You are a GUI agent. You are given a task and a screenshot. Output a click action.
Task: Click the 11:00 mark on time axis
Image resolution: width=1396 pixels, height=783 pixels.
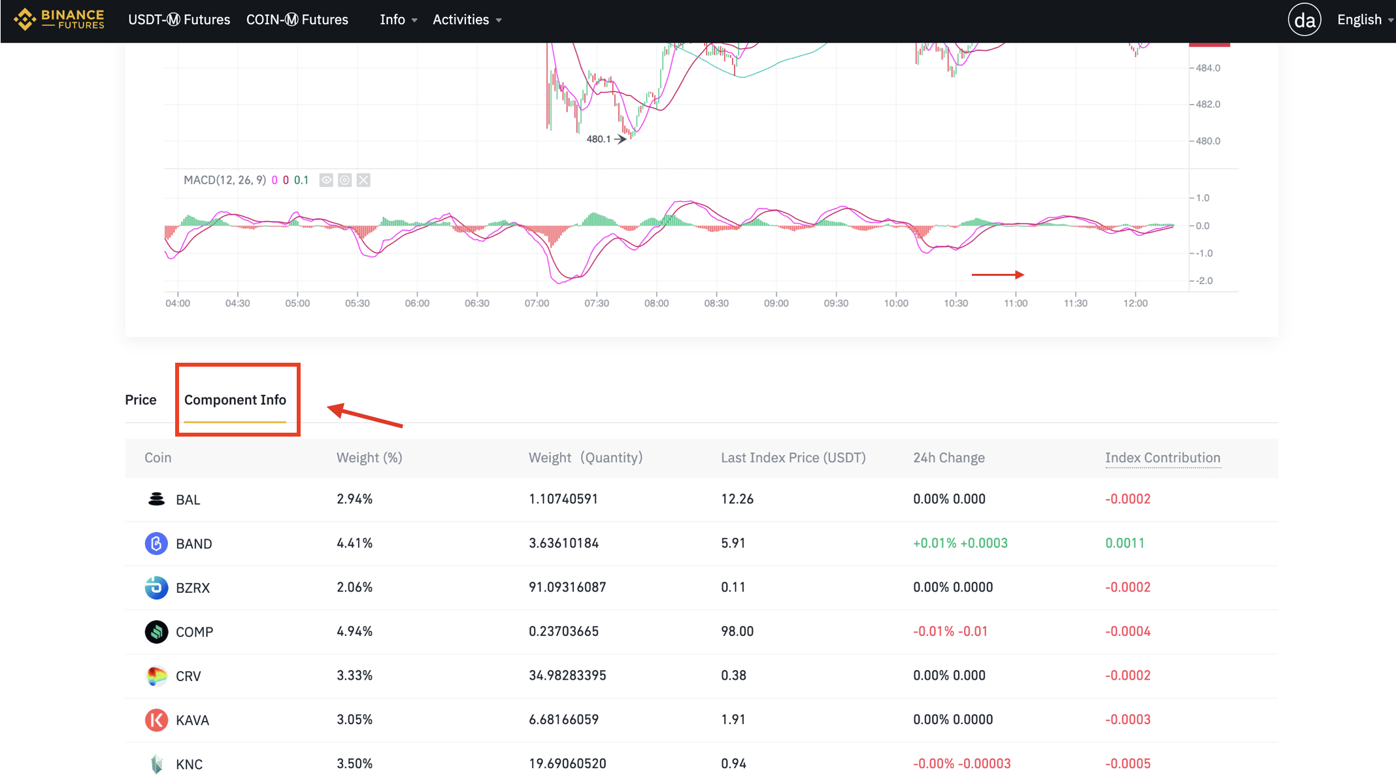[1016, 303]
